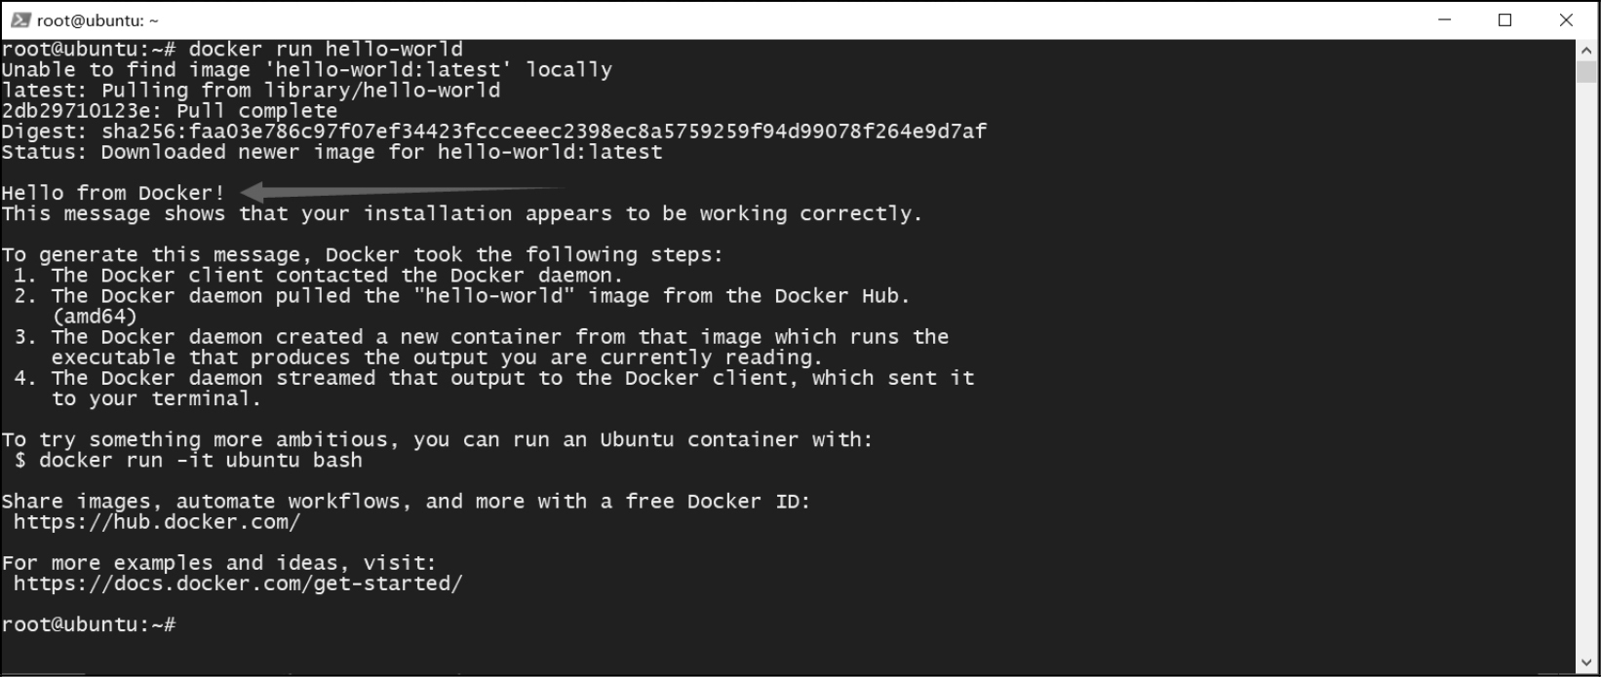Click the final root@ubuntu:~# prompt

point(89,624)
